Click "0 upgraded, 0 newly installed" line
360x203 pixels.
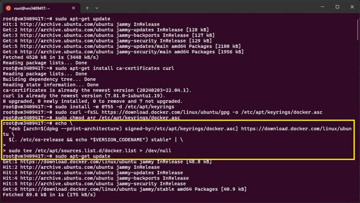(x=93, y=101)
